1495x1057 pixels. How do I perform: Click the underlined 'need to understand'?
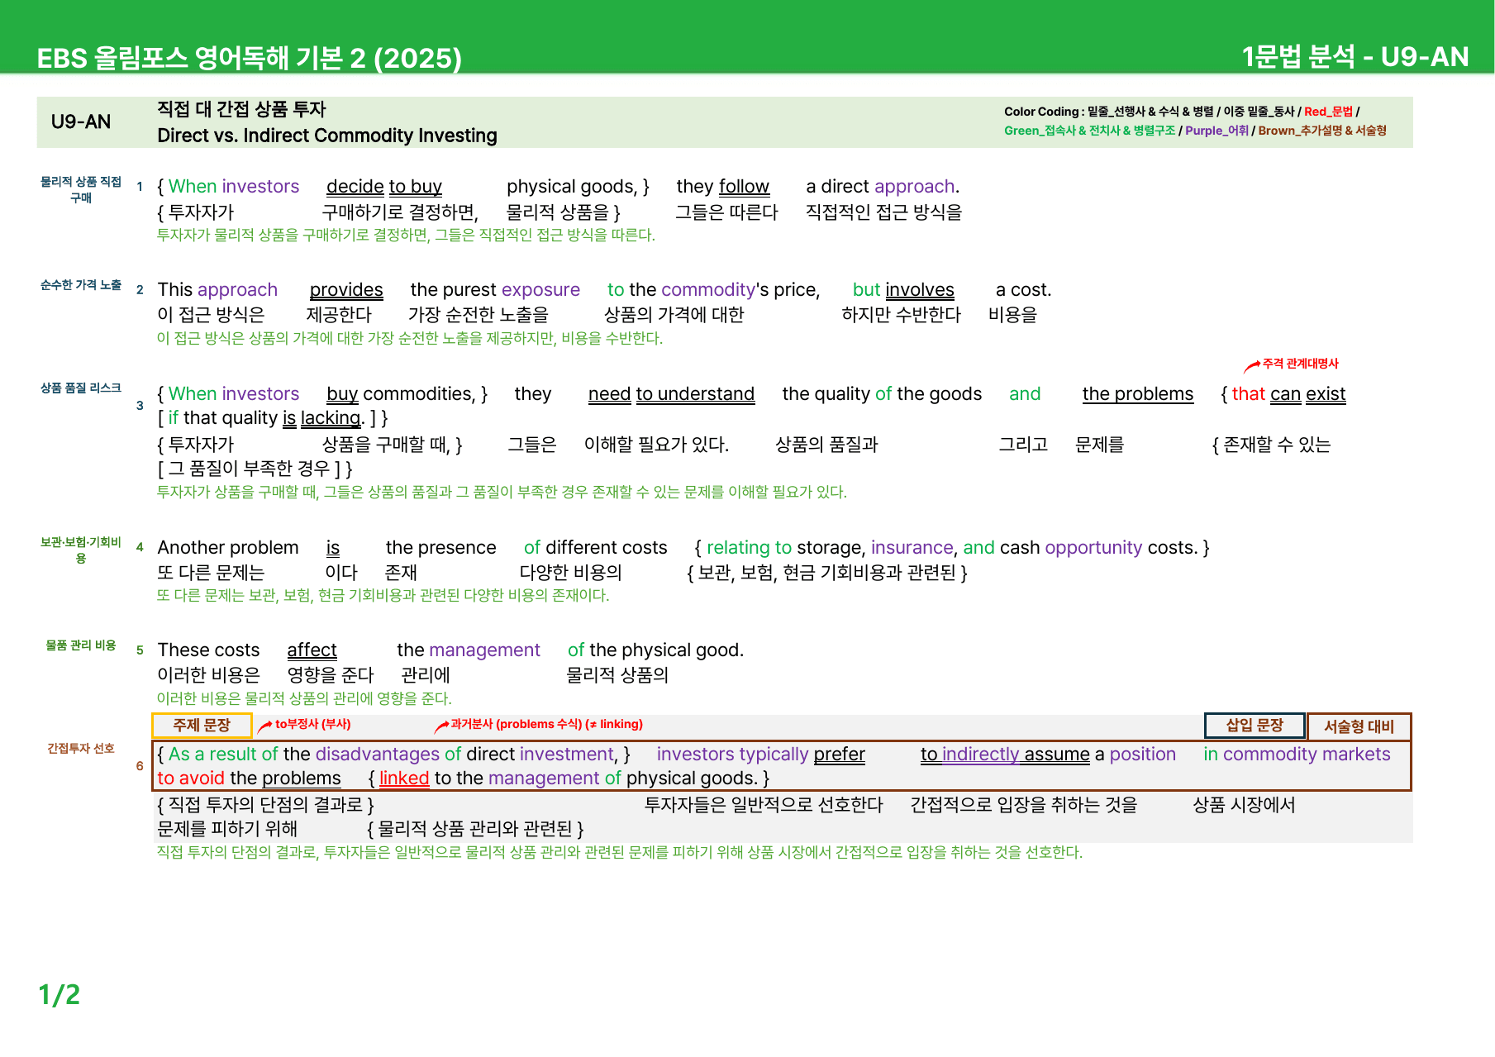tap(671, 394)
